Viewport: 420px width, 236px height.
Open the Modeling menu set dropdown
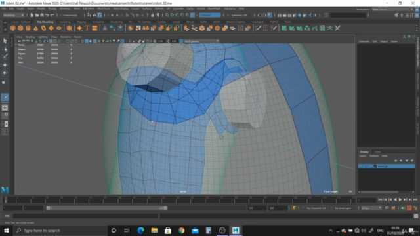pyautogui.click(x=13, y=15)
